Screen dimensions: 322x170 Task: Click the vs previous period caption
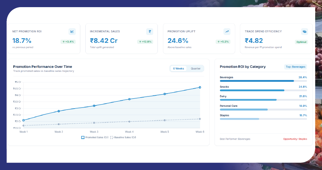click(x=23, y=47)
